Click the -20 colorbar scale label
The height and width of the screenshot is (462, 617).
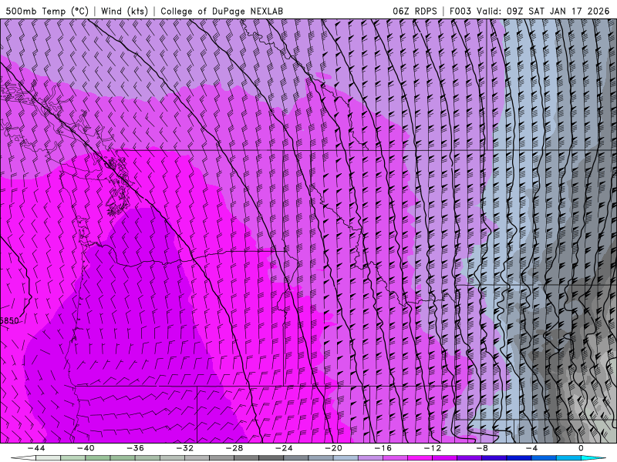pos(333,448)
